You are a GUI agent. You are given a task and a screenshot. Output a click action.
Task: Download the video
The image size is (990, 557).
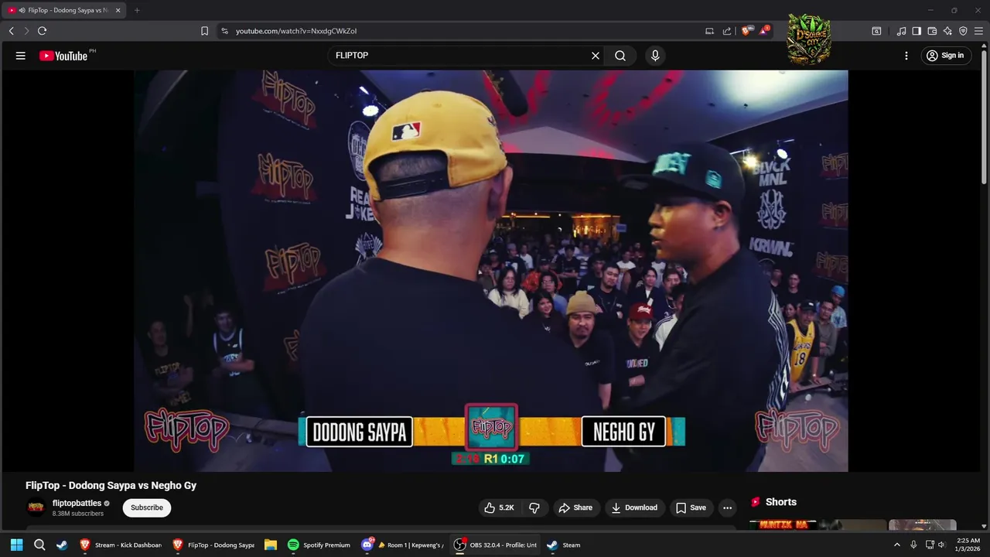click(634, 507)
